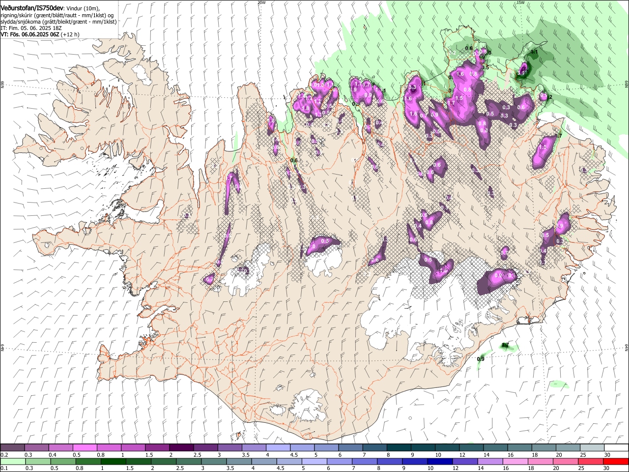Click the lilac swatch labeled 14 in the lower legend
Screen dimensions: 629x472
[x=490, y=462]
